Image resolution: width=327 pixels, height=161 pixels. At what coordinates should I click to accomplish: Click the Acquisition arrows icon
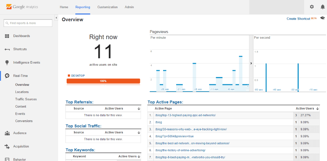[7, 146]
